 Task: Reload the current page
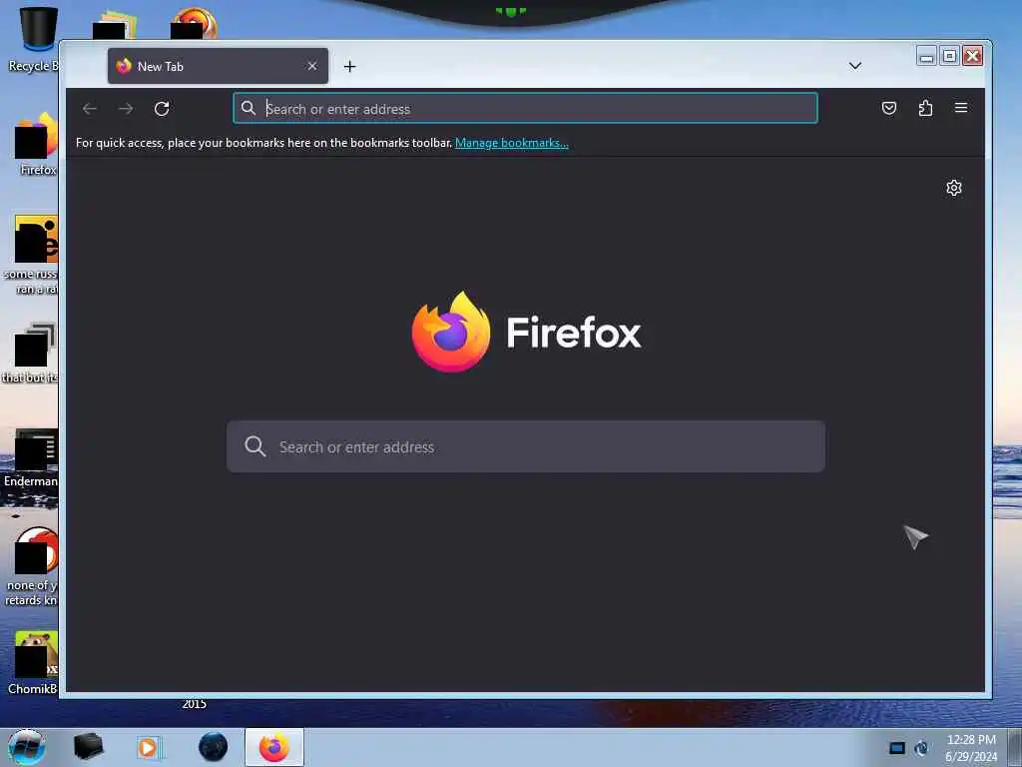click(162, 108)
